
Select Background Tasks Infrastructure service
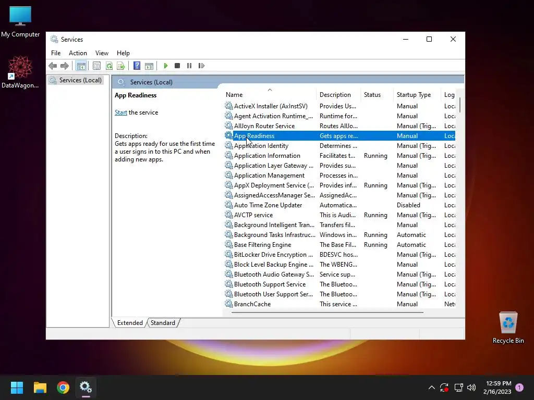[339, 235]
